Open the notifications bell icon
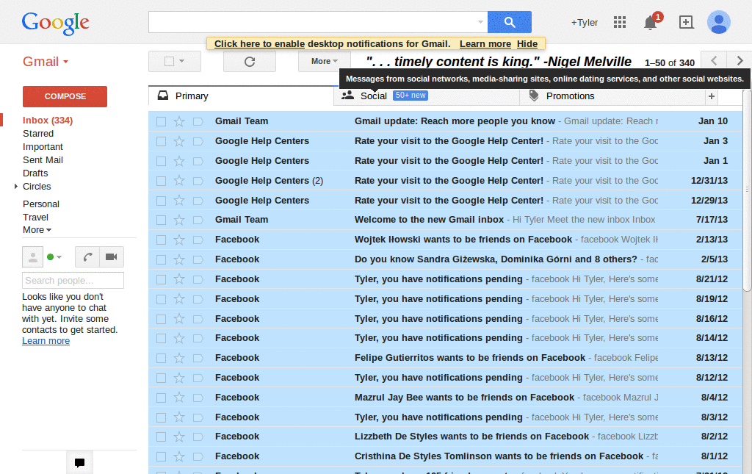 coord(651,23)
